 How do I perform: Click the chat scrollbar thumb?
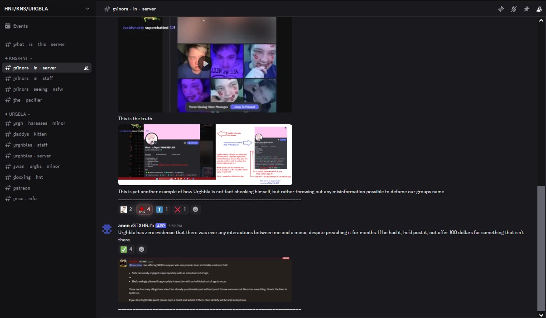pyautogui.click(x=541, y=248)
